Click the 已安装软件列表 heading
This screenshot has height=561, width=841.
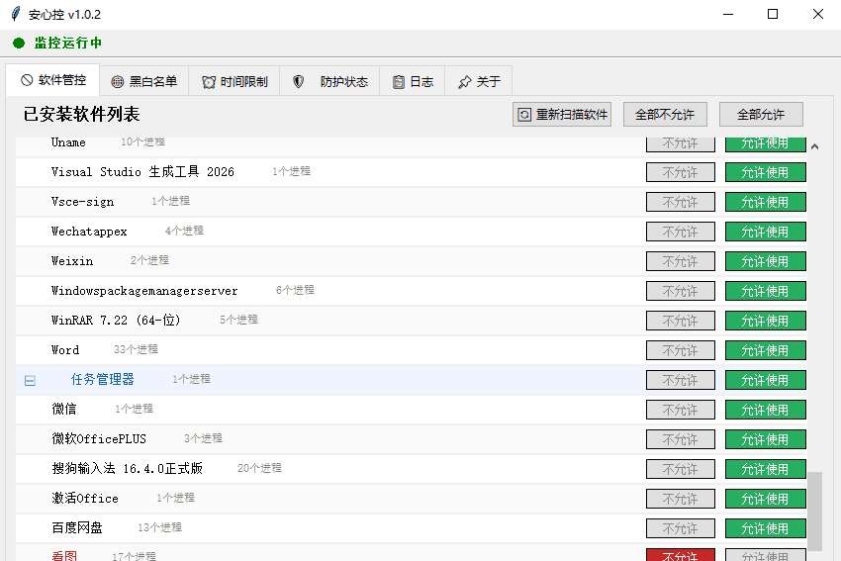click(81, 114)
